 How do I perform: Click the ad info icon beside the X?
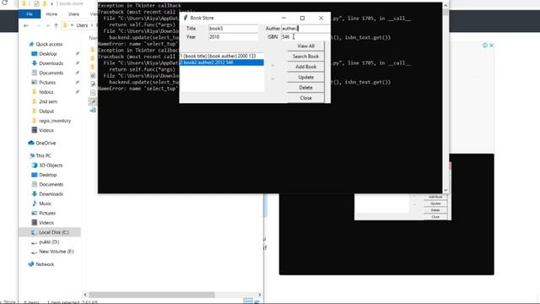click(x=485, y=45)
